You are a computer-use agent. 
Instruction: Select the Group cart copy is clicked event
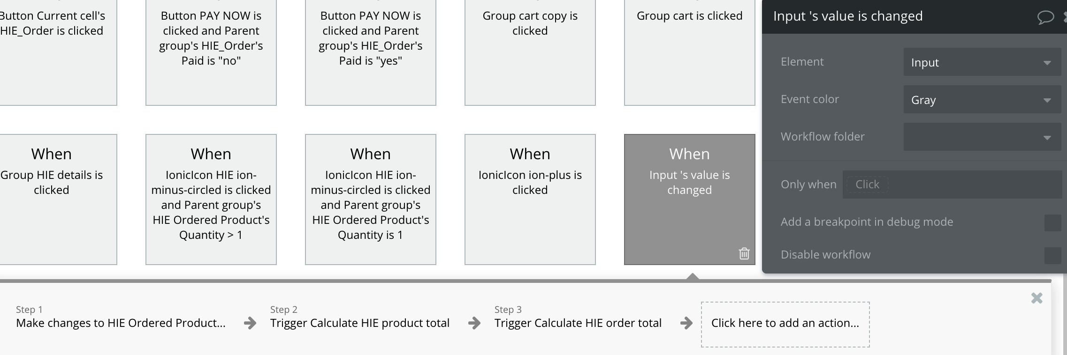coord(530,52)
